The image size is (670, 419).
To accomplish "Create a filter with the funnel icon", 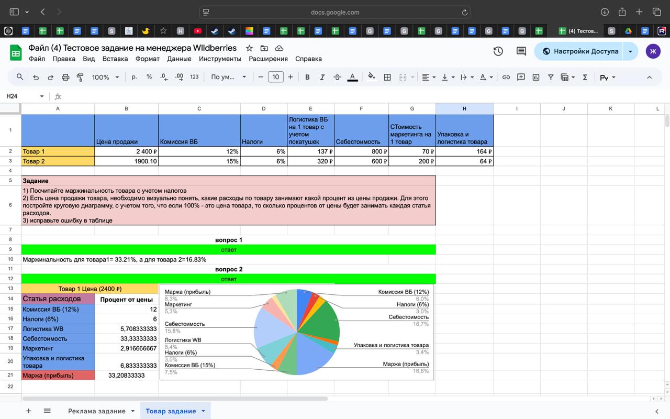I will point(551,77).
